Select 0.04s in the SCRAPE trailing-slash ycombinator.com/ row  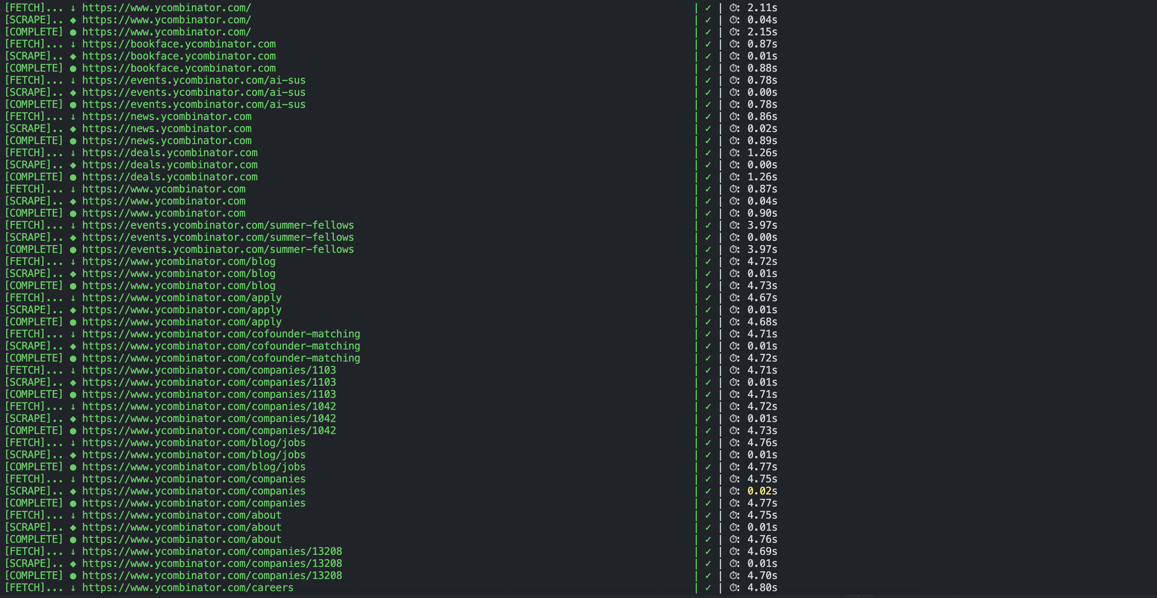(762, 20)
